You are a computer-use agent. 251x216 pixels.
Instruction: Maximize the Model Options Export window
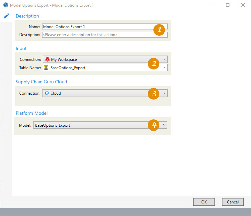228,5
